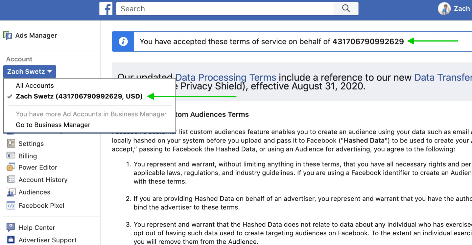
Task: Choose All Accounts from the dropdown
Action: click(x=35, y=86)
